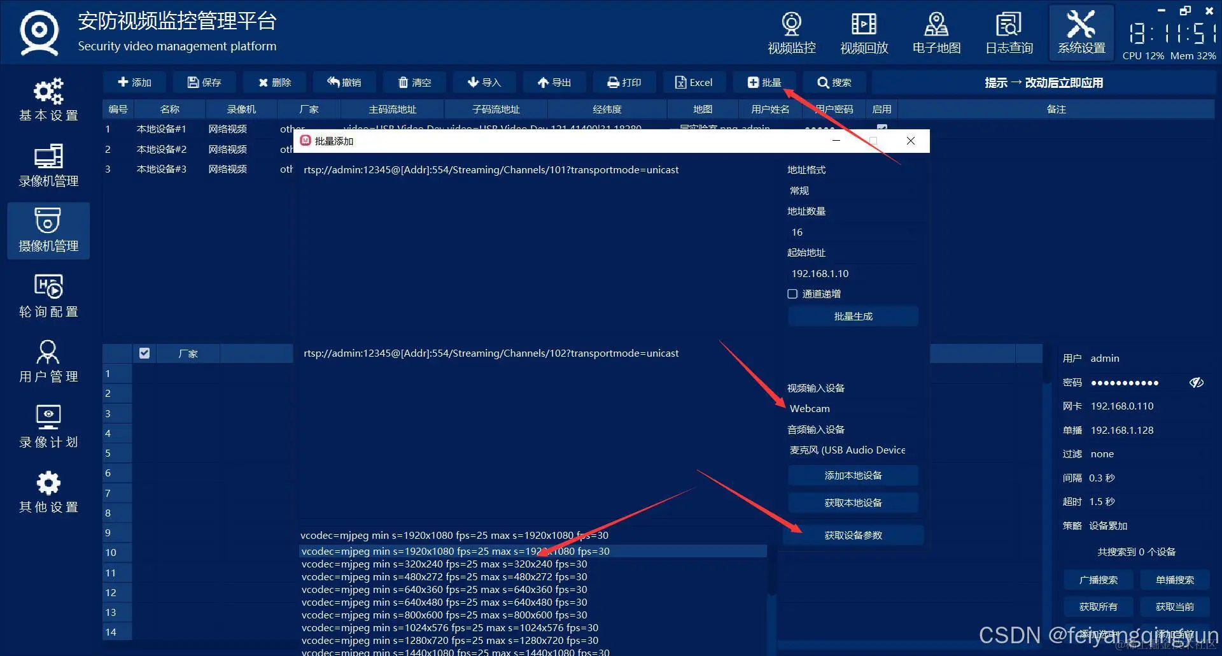The image size is (1222, 656).
Task: Click the 保存 save toolbar button
Action: click(204, 82)
